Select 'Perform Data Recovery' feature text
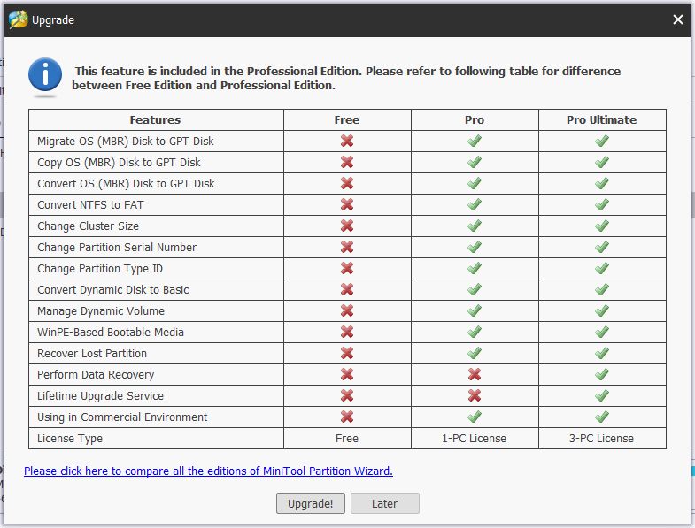 coord(96,375)
